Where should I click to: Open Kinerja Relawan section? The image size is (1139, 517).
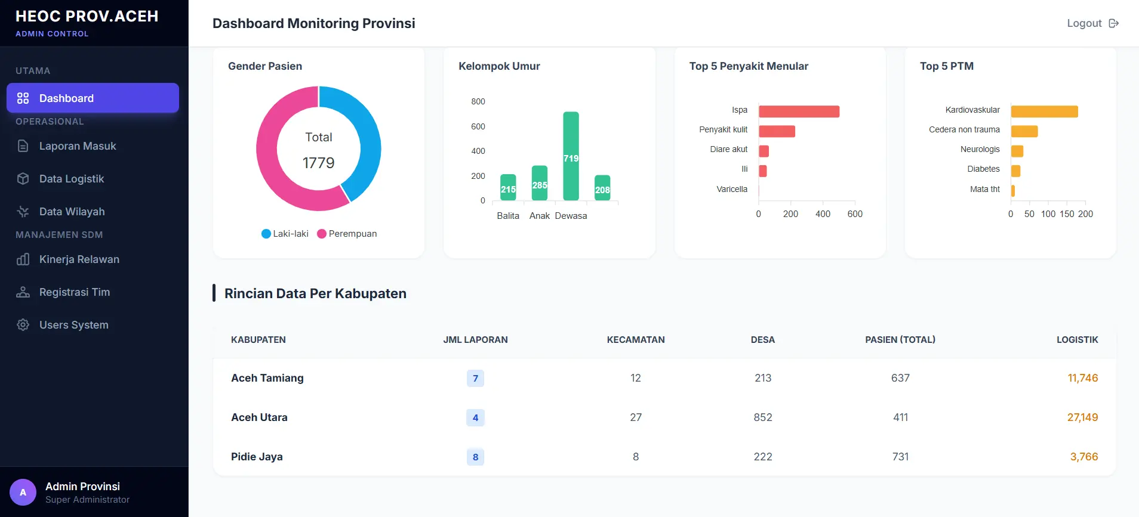[x=93, y=259]
